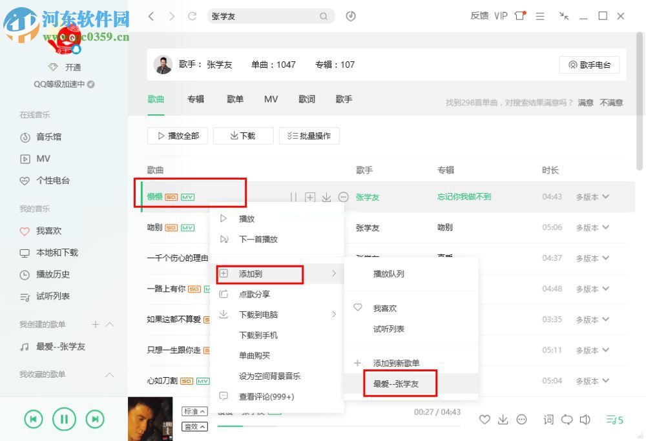Click the album cover thumbnail at bottom left
This screenshot has width=646, height=441.
click(x=150, y=418)
